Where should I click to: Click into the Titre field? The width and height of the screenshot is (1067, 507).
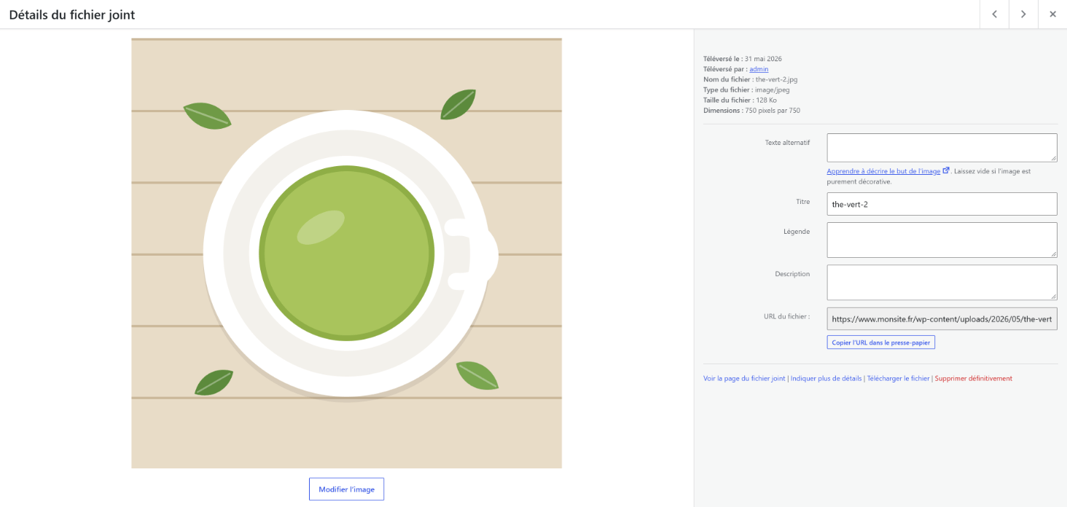click(942, 204)
